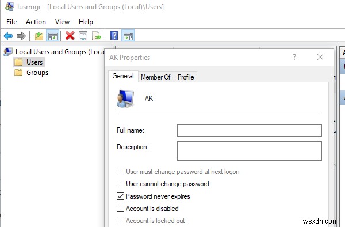Click the Forward arrow toolbar icon
This screenshot has width=345, height=227.
point(21,36)
